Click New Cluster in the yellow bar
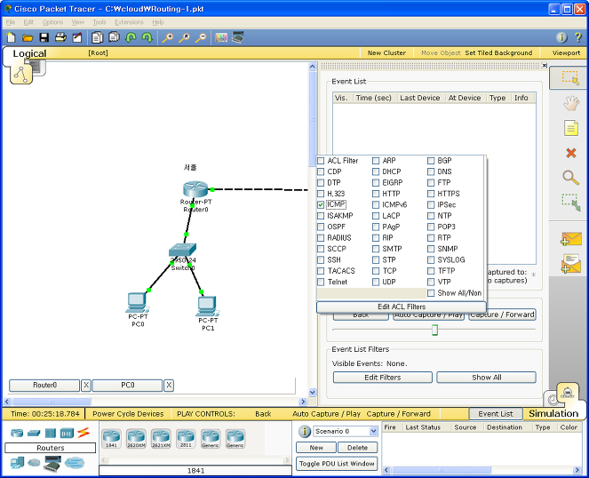 click(386, 53)
